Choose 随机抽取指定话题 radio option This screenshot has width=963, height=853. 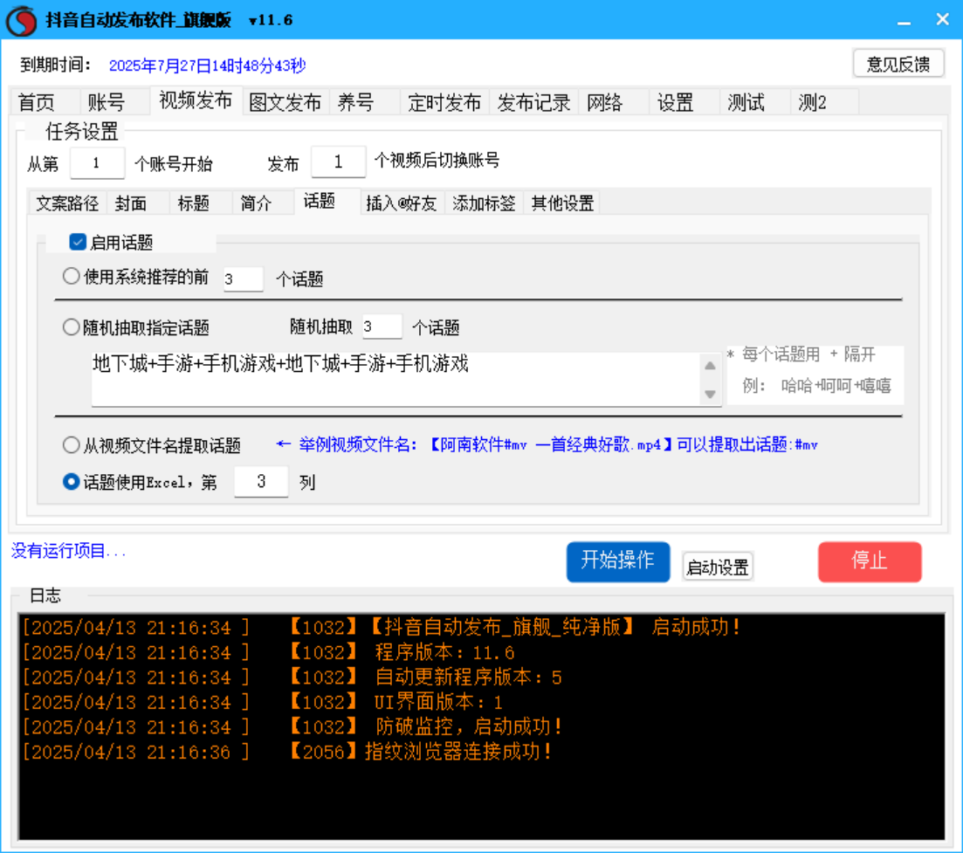click(x=72, y=327)
